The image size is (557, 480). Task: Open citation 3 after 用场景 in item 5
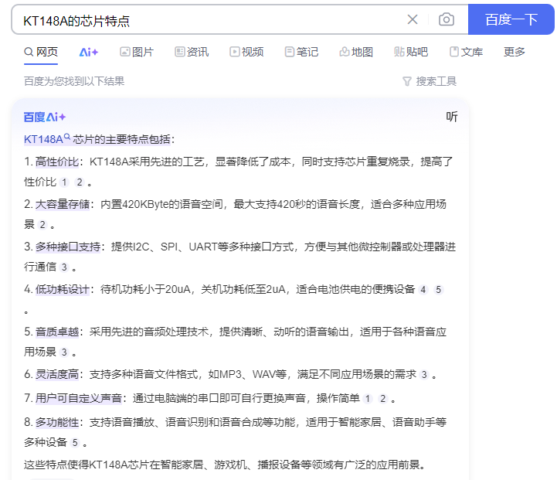click(x=64, y=352)
